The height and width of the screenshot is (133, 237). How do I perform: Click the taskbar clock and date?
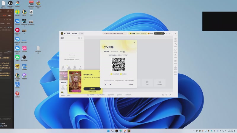click(231, 131)
